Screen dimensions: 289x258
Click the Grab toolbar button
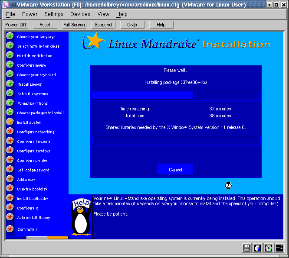(x=132, y=25)
